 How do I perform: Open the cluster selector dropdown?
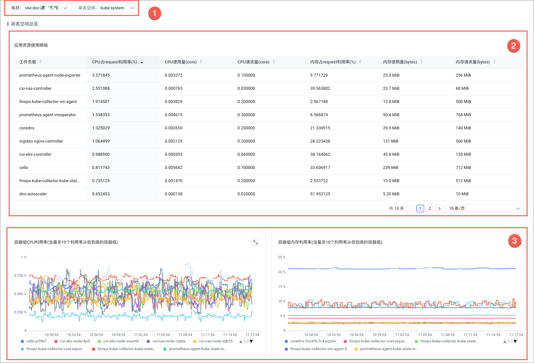[x=39, y=8]
